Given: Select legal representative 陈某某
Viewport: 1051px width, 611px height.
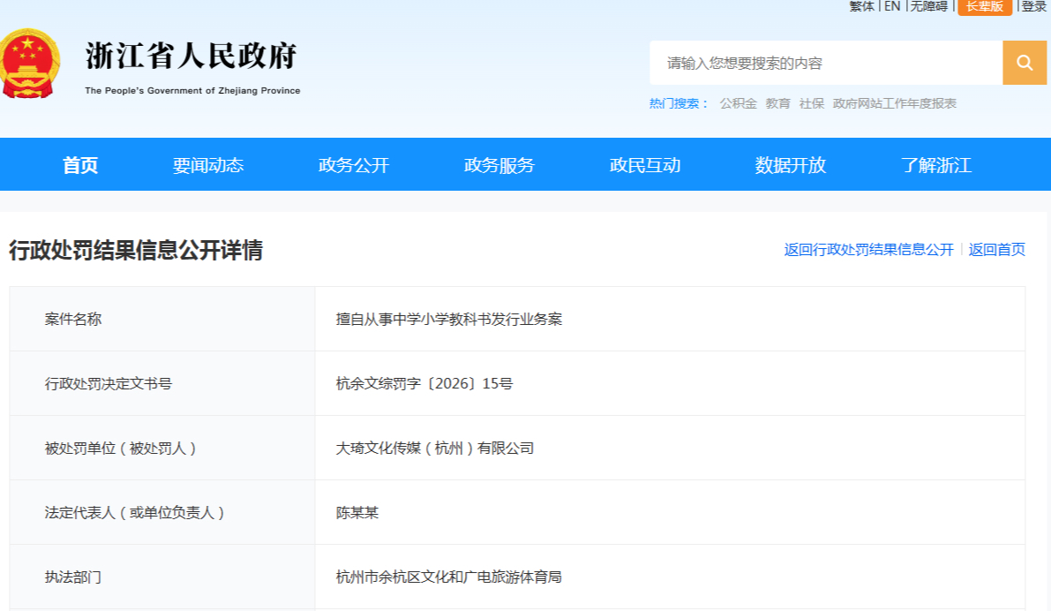Looking at the screenshot, I should tap(357, 513).
